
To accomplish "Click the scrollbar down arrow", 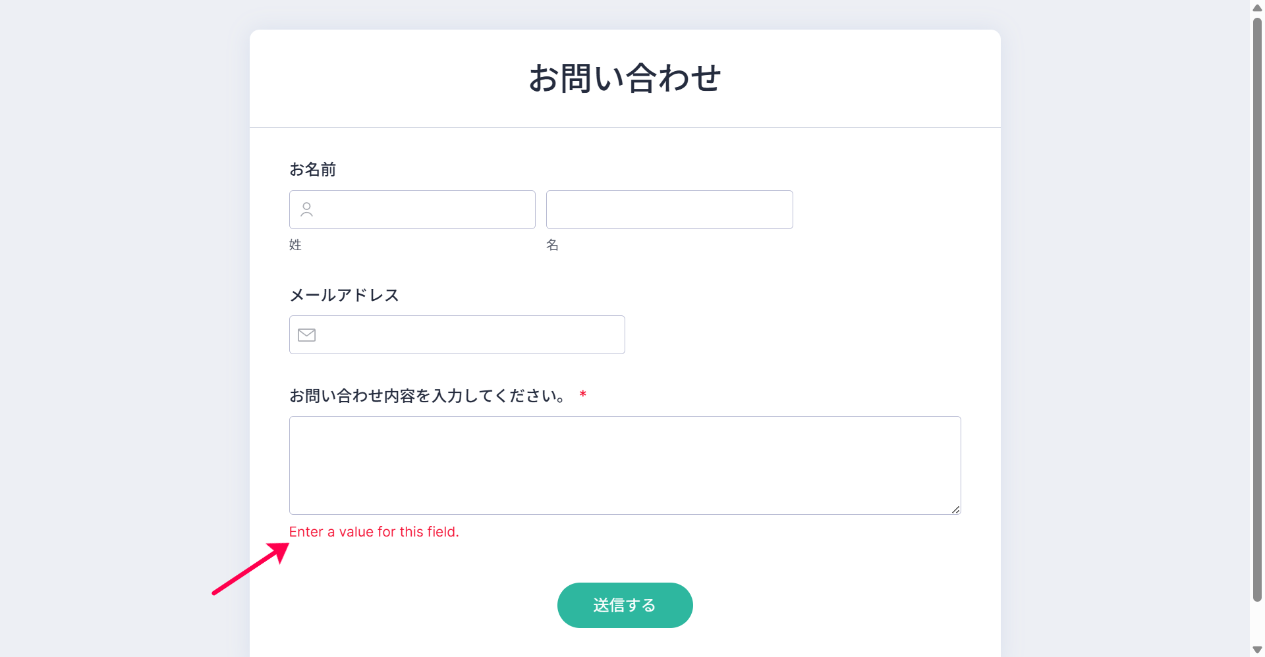I will 1257,650.
